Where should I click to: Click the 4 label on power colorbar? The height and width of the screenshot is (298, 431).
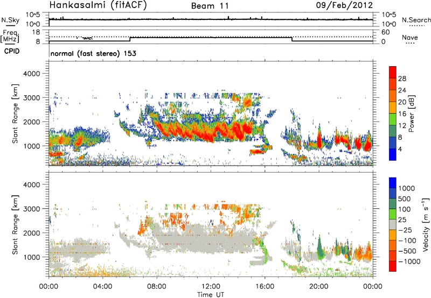(400, 150)
